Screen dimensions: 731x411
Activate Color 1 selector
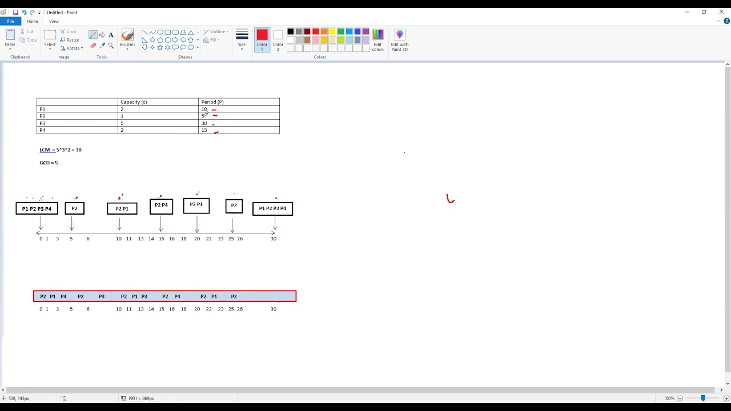262,40
